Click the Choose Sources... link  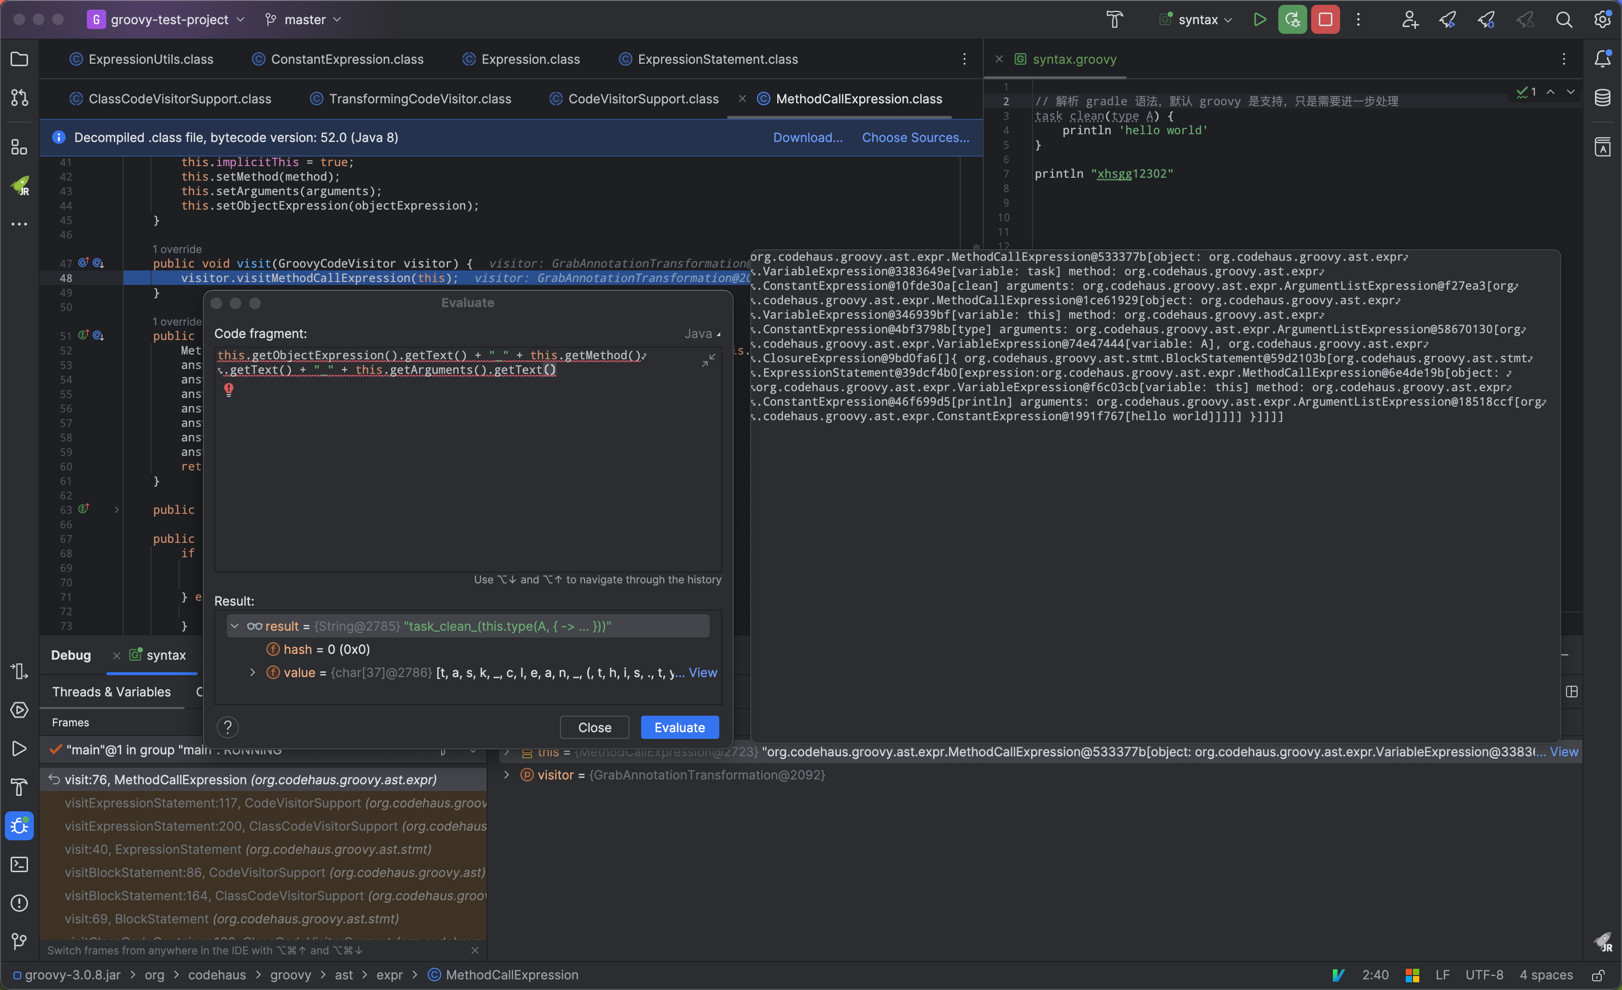pos(915,138)
